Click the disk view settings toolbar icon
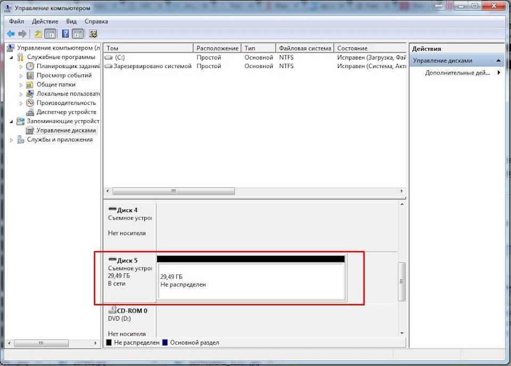 [93, 34]
